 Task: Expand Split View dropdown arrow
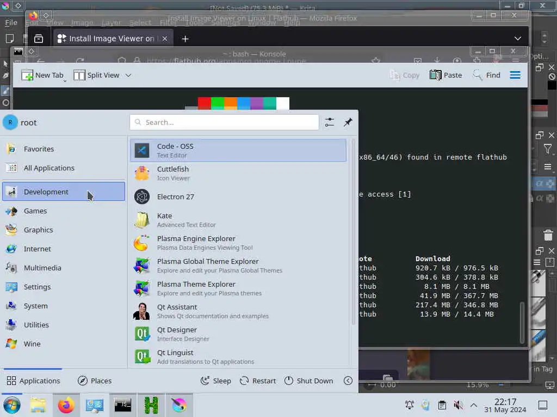[128, 75]
